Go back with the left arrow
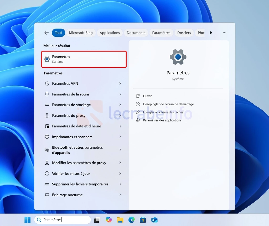The image size is (269, 226). (46, 33)
